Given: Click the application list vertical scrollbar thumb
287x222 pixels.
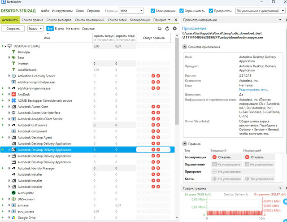Looking at the screenshot, I should [177, 81].
